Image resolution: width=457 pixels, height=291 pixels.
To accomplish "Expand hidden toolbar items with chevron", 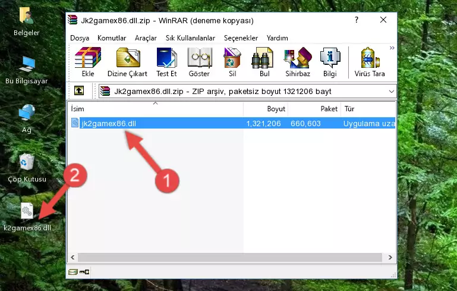I will coord(392,48).
